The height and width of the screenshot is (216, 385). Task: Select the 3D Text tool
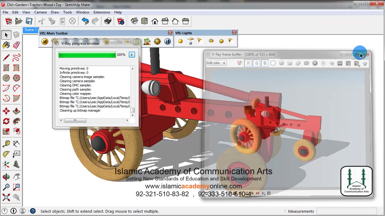[17, 164]
